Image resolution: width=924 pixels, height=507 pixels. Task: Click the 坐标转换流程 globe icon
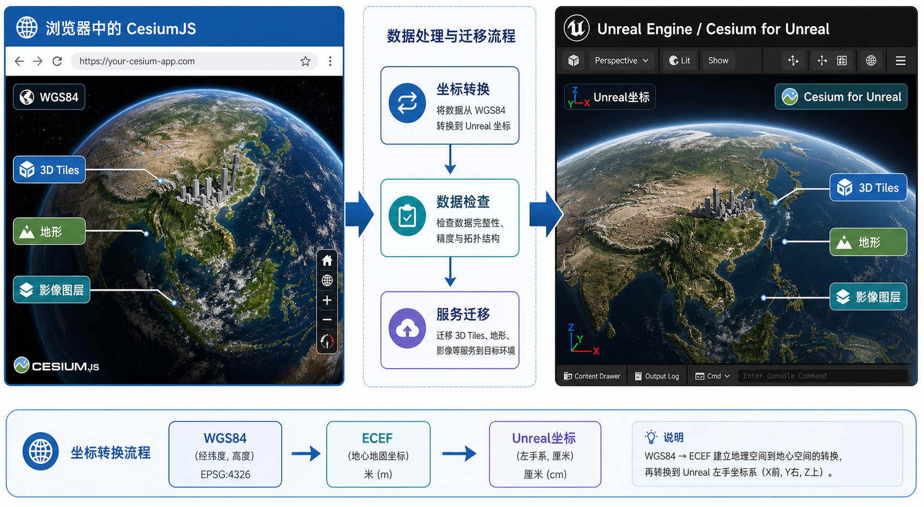(40, 451)
